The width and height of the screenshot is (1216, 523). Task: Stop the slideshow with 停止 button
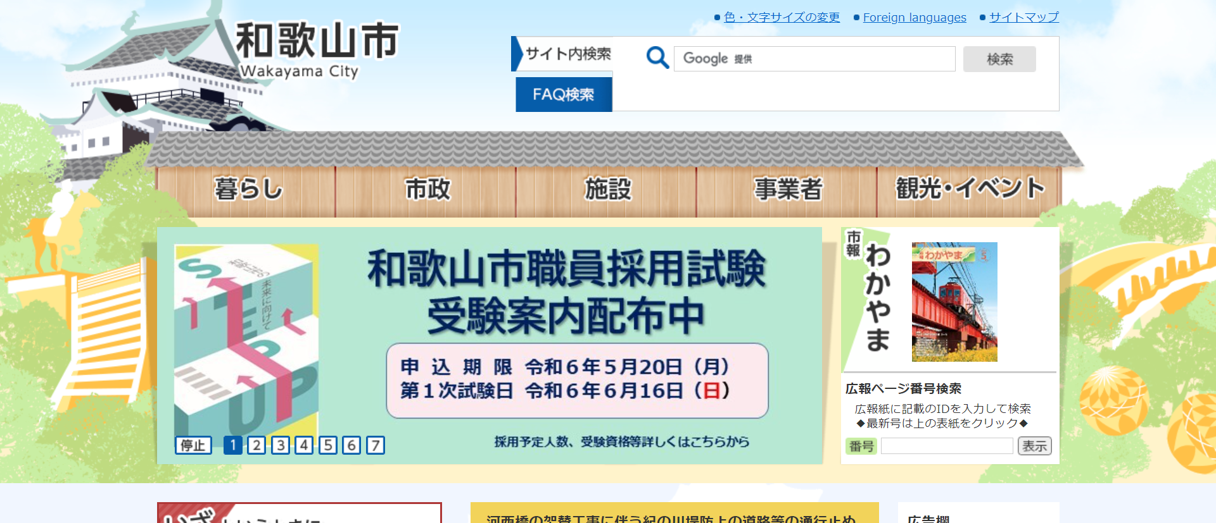[193, 445]
